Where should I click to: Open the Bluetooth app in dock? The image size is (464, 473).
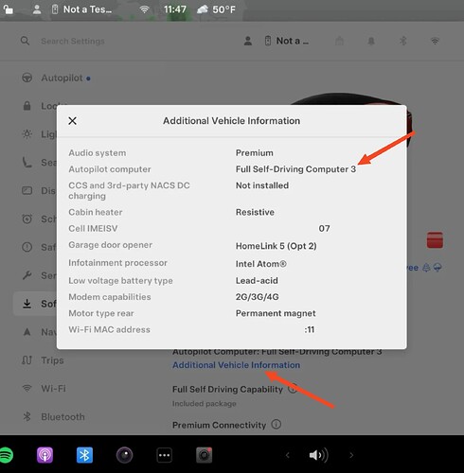coord(84,455)
